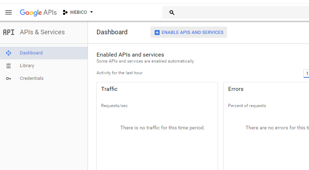Click 'There is no traffic for this time period' message
Viewport: 309px width, 170px height.
coord(162,128)
